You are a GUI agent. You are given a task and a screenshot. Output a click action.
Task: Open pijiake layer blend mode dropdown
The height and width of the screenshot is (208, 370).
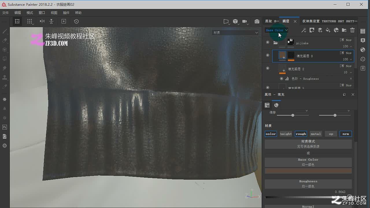point(346,40)
